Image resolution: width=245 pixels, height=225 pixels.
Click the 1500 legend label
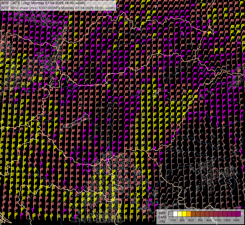point(236,220)
